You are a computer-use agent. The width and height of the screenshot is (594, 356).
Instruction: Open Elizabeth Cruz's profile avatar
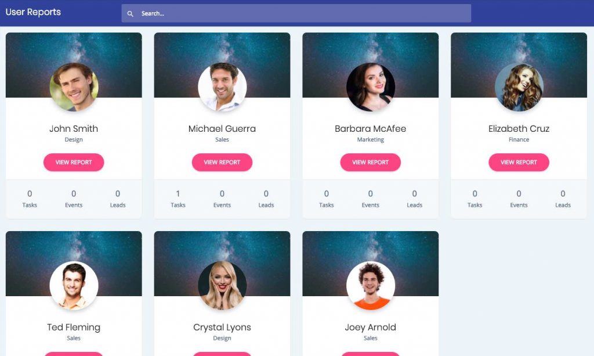pos(519,87)
